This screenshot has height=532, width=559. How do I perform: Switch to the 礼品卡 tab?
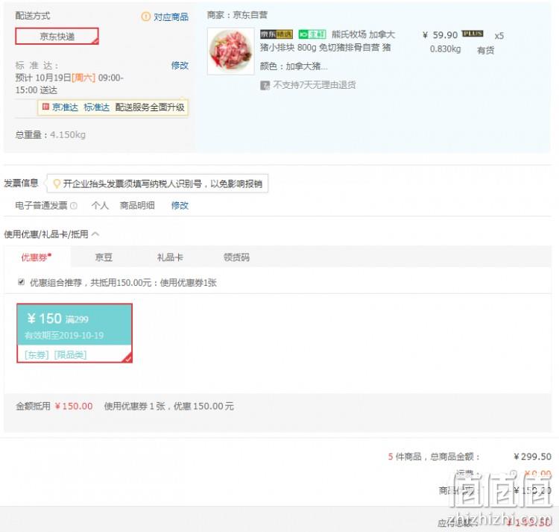coord(170,257)
